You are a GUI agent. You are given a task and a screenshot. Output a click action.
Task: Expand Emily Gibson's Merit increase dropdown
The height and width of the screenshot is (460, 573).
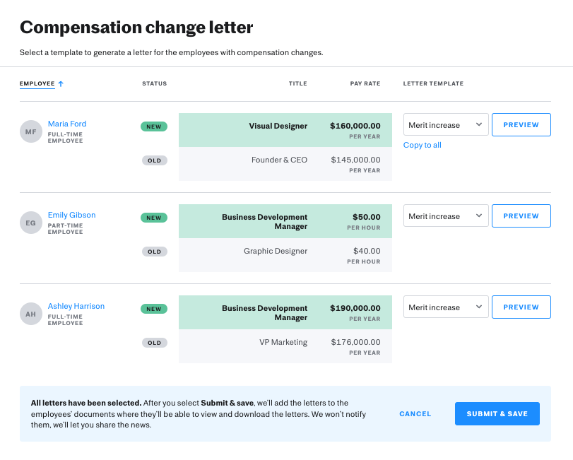[445, 216]
